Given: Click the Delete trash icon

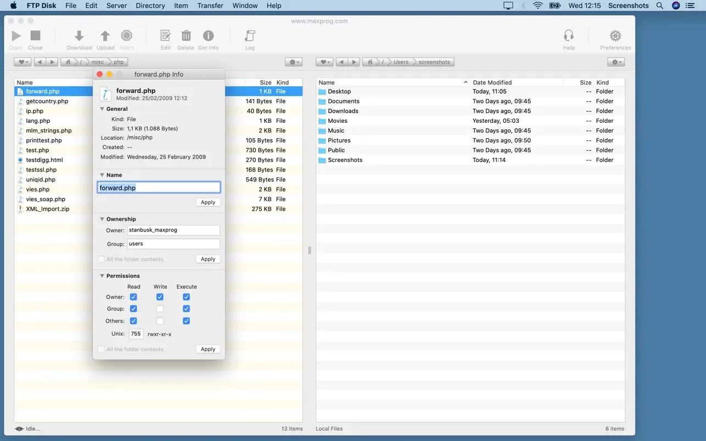Looking at the screenshot, I should pyautogui.click(x=186, y=36).
